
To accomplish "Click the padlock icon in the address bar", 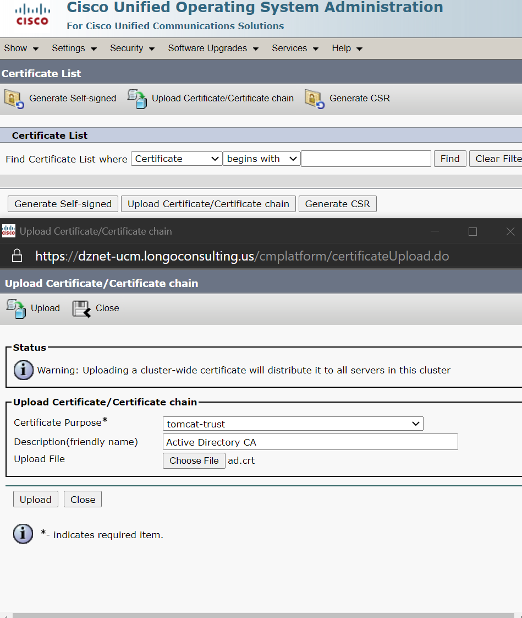I will pyautogui.click(x=17, y=256).
